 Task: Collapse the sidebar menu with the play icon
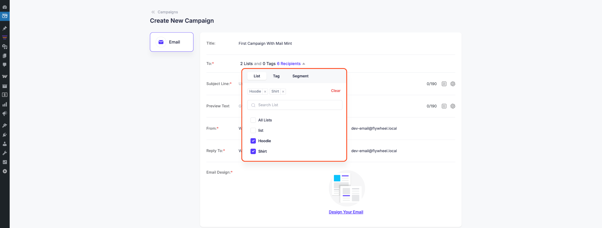(x=5, y=171)
